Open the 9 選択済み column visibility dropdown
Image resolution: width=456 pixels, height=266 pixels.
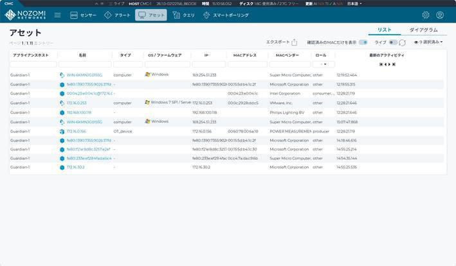click(428, 42)
